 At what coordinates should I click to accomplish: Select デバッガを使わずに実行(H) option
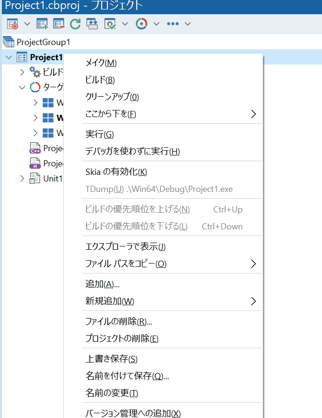tap(133, 152)
